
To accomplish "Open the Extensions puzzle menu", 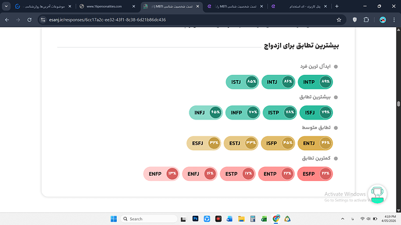I will [366, 20].
